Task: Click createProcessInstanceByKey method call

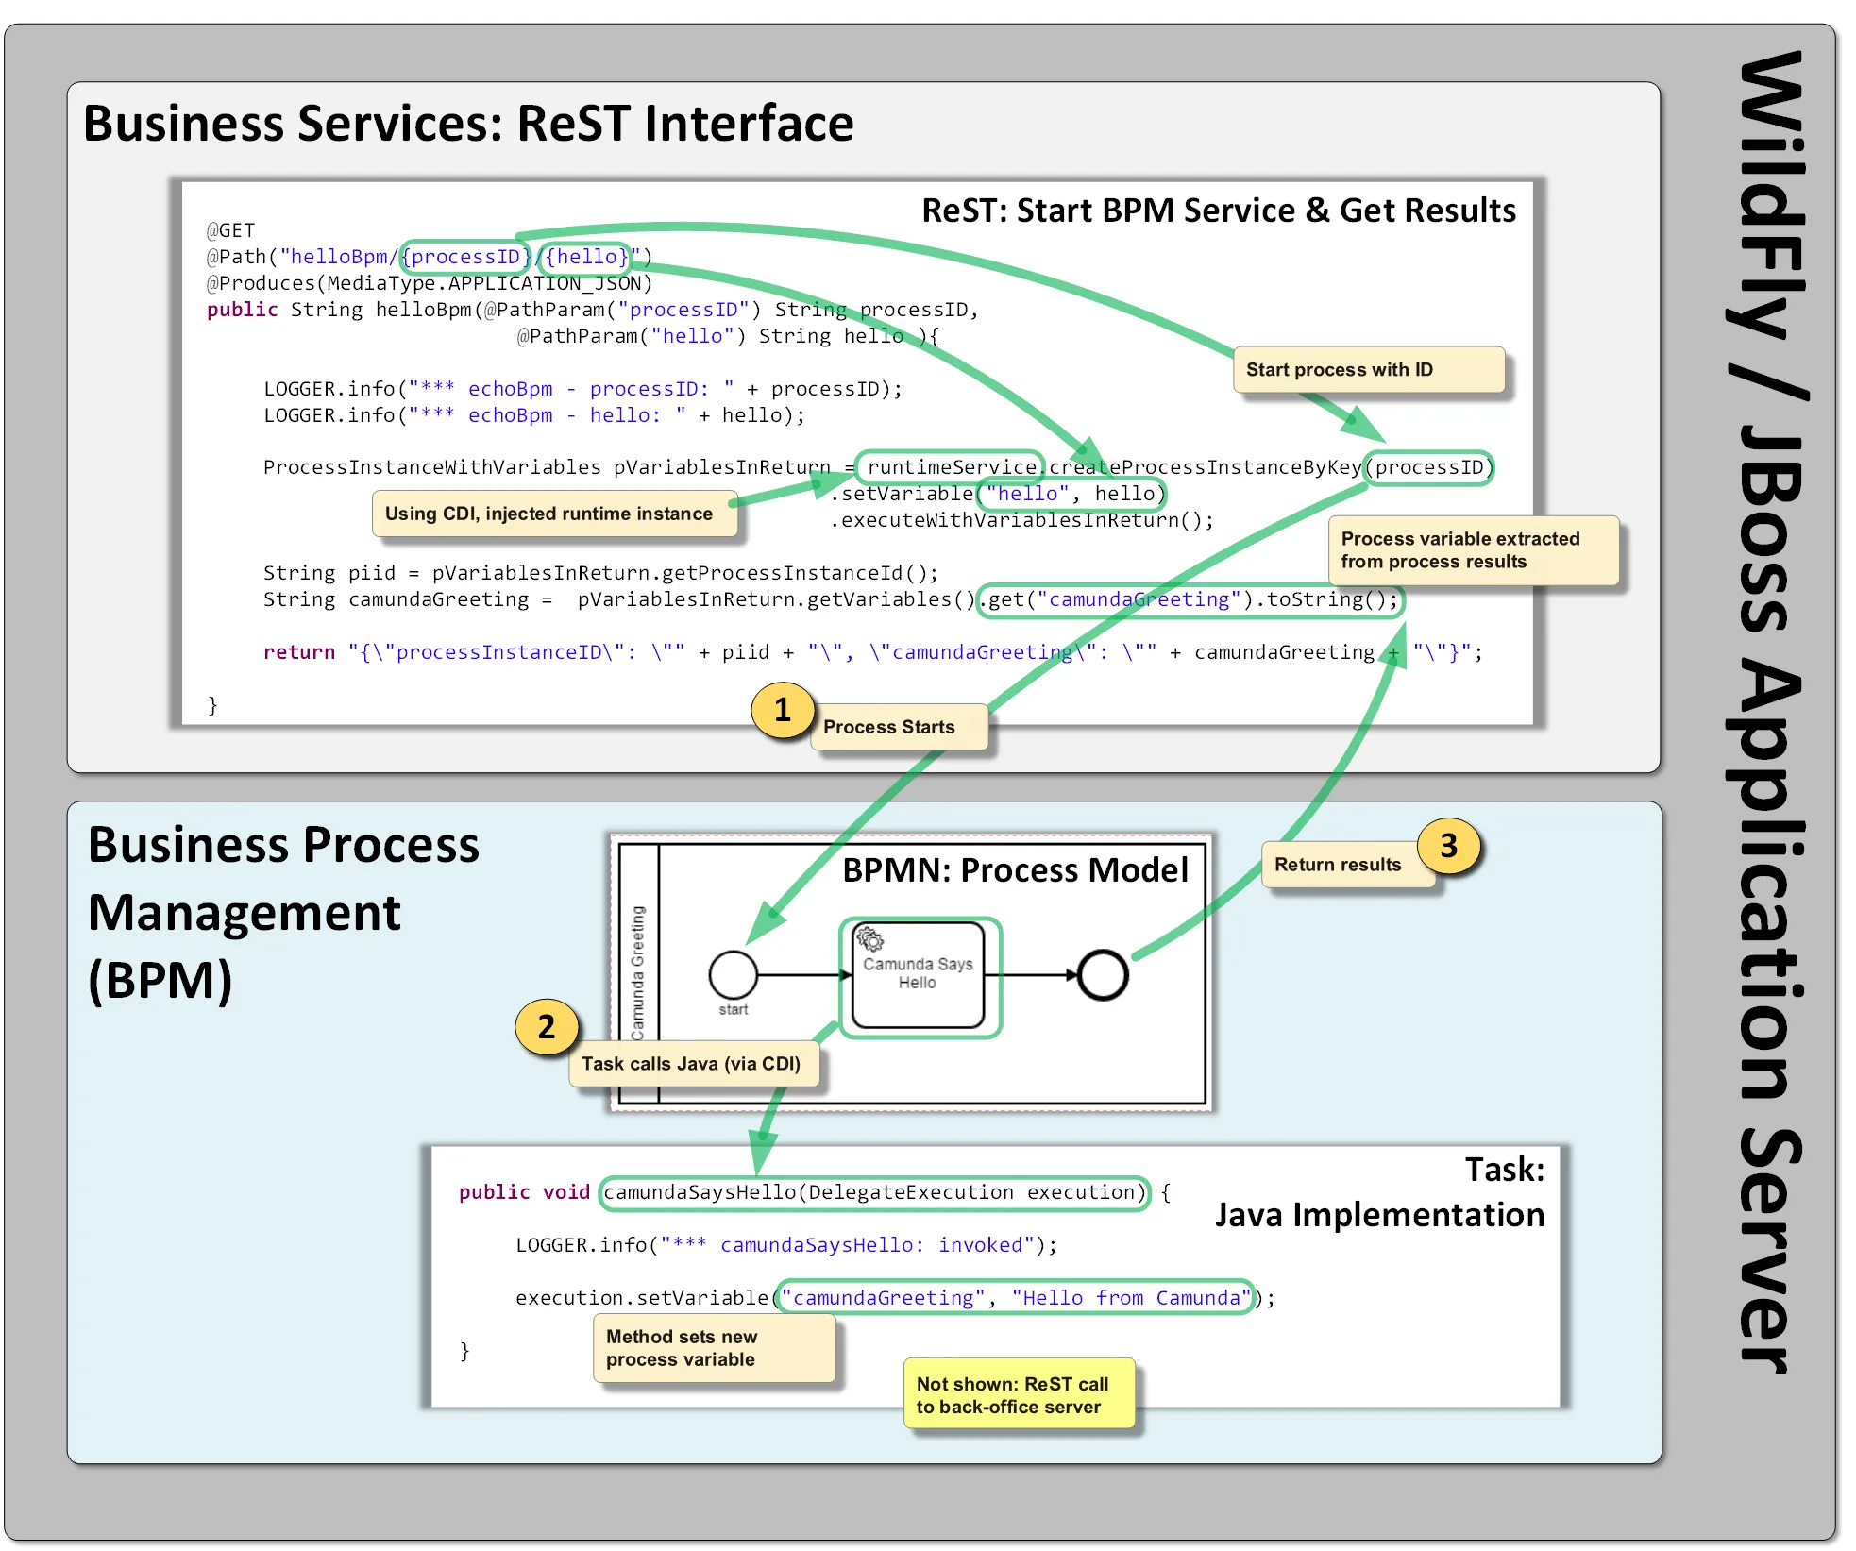Action: point(1206,467)
